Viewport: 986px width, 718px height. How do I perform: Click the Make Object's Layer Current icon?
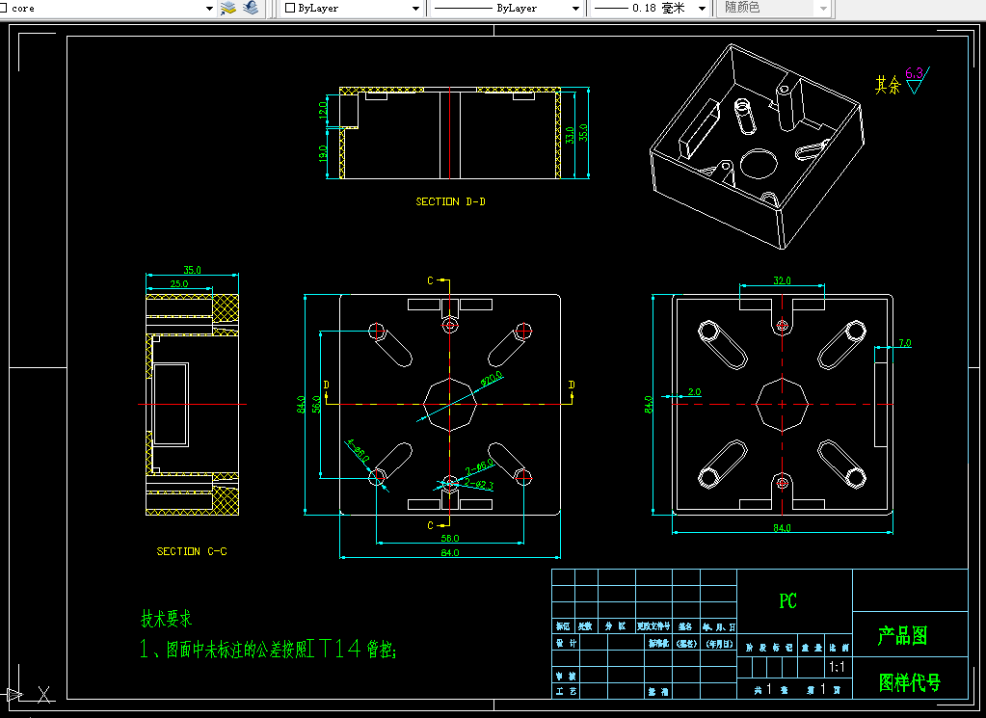click(x=227, y=8)
